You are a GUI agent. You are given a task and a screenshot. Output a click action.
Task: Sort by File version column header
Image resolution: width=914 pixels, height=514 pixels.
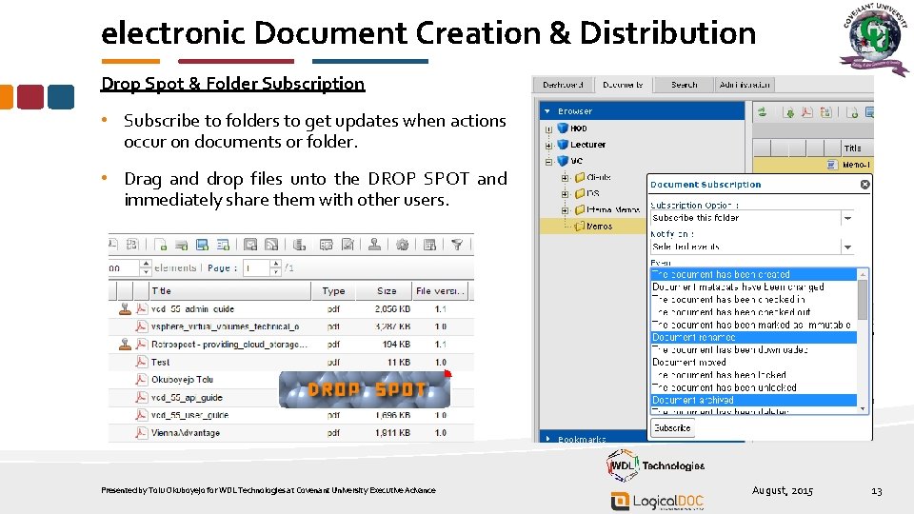tap(440, 291)
